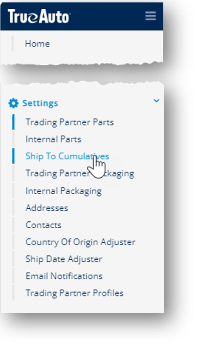Navigate to Addresses

pyautogui.click(x=47, y=208)
